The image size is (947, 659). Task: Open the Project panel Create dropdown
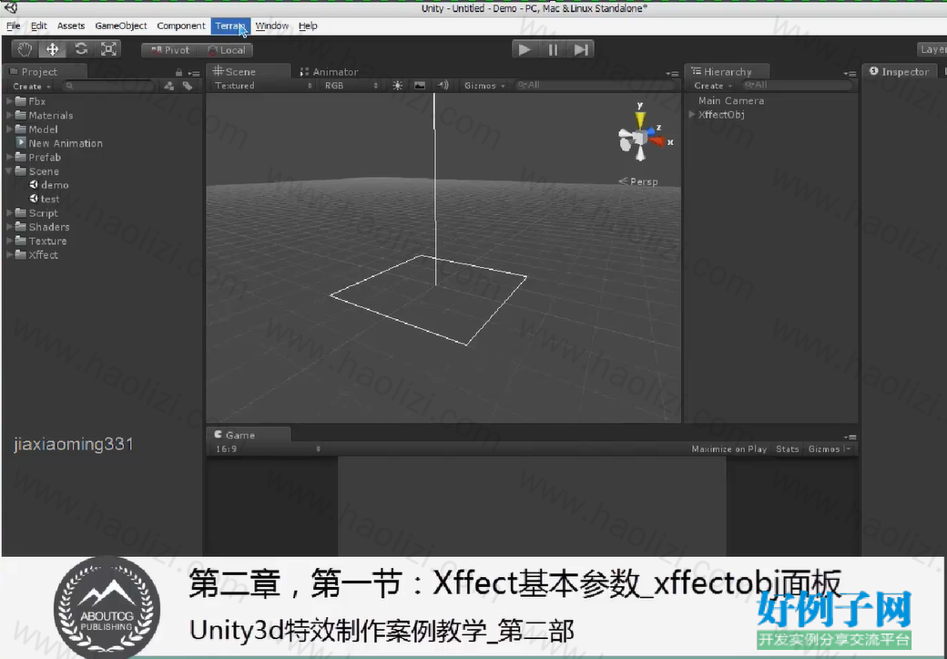coord(31,87)
